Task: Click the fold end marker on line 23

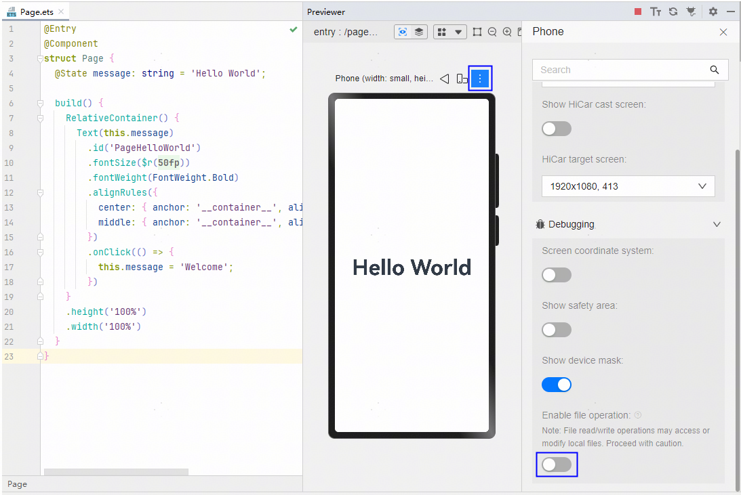Action: point(40,356)
